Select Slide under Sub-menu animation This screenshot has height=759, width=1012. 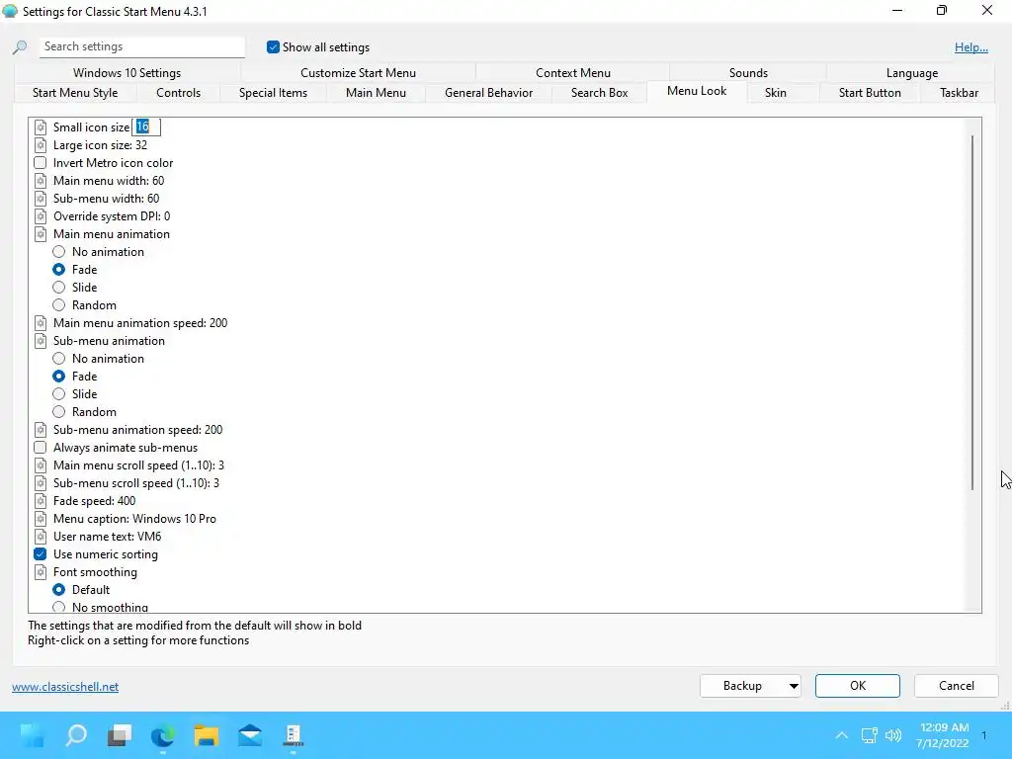pyautogui.click(x=58, y=394)
